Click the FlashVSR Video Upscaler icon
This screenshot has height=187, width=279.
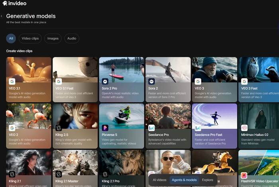(244, 175)
